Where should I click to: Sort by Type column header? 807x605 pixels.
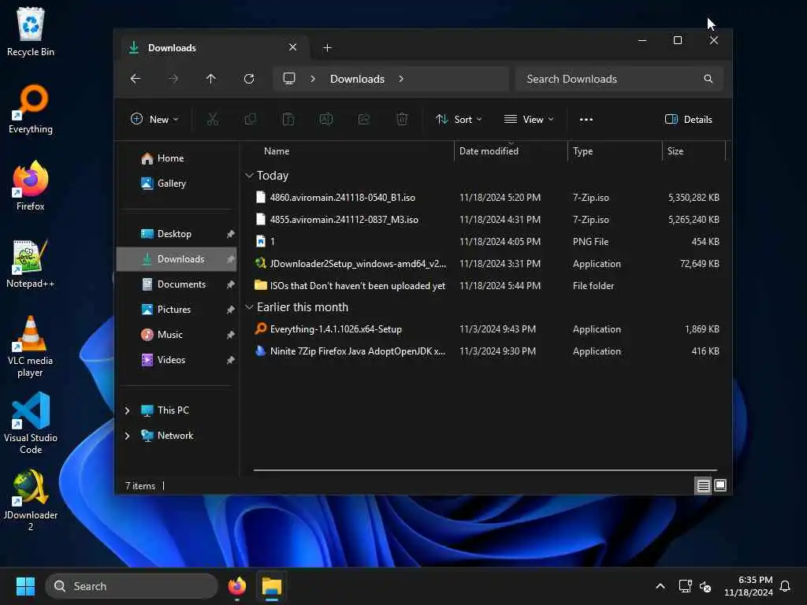point(615,151)
